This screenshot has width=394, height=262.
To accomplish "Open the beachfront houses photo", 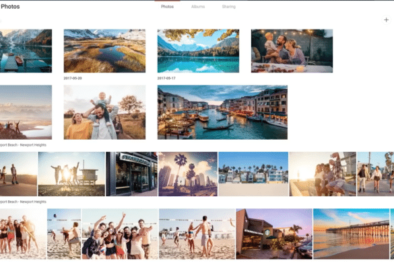I will [x=253, y=174].
